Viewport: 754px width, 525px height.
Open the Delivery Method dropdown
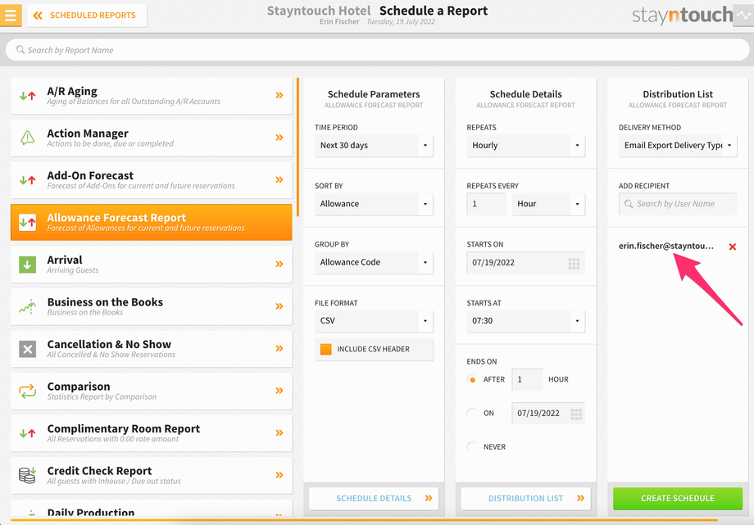coord(678,146)
